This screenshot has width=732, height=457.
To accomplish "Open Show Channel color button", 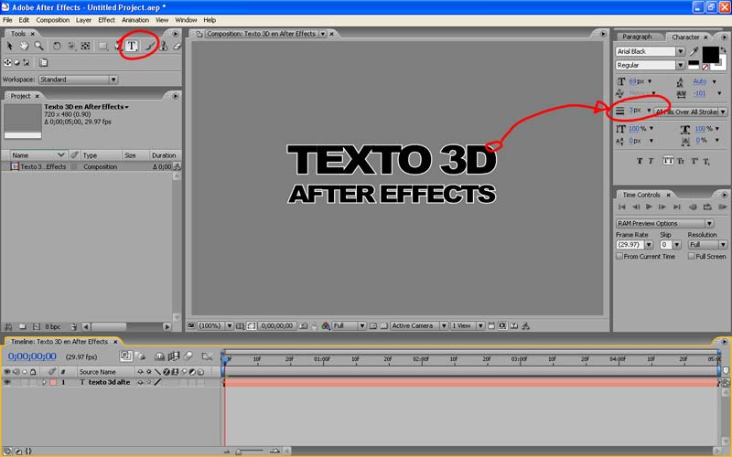I will tap(326, 326).
